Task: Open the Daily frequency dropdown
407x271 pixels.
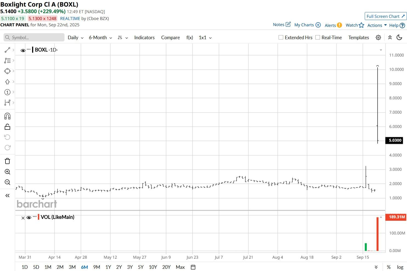Action: pyautogui.click(x=75, y=38)
